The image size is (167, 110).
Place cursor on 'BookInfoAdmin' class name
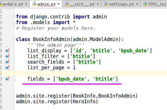click(x=51, y=39)
